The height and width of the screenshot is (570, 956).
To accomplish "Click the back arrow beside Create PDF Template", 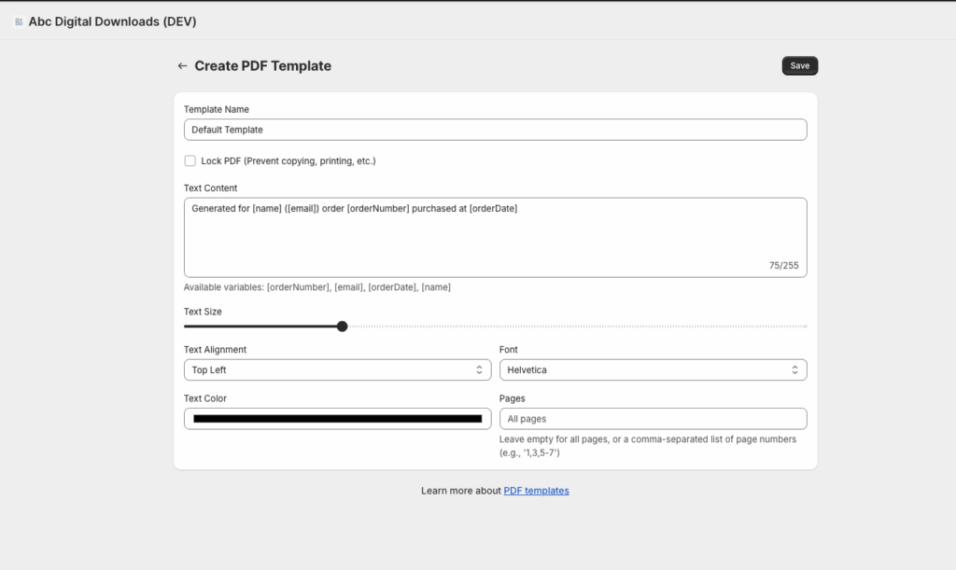I will [182, 65].
